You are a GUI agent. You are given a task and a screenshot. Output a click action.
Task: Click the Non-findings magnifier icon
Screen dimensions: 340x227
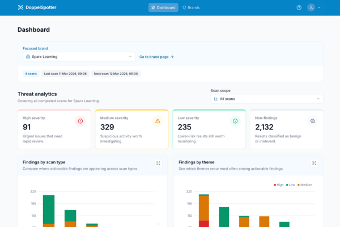312,121
